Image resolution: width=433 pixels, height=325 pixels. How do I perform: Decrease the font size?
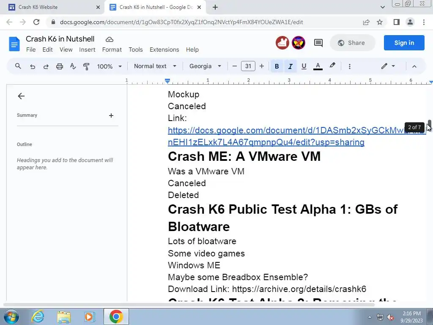pyautogui.click(x=234, y=66)
